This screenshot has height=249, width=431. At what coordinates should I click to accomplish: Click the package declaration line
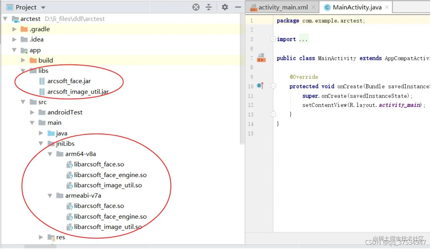tap(321, 21)
